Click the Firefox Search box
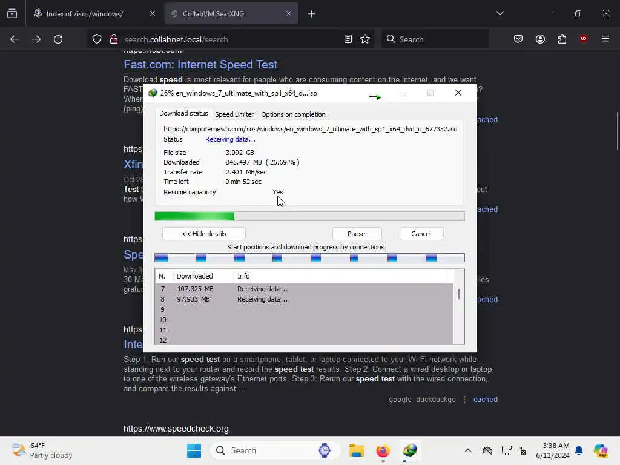This screenshot has height=465, width=620. (x=435, y=39)
